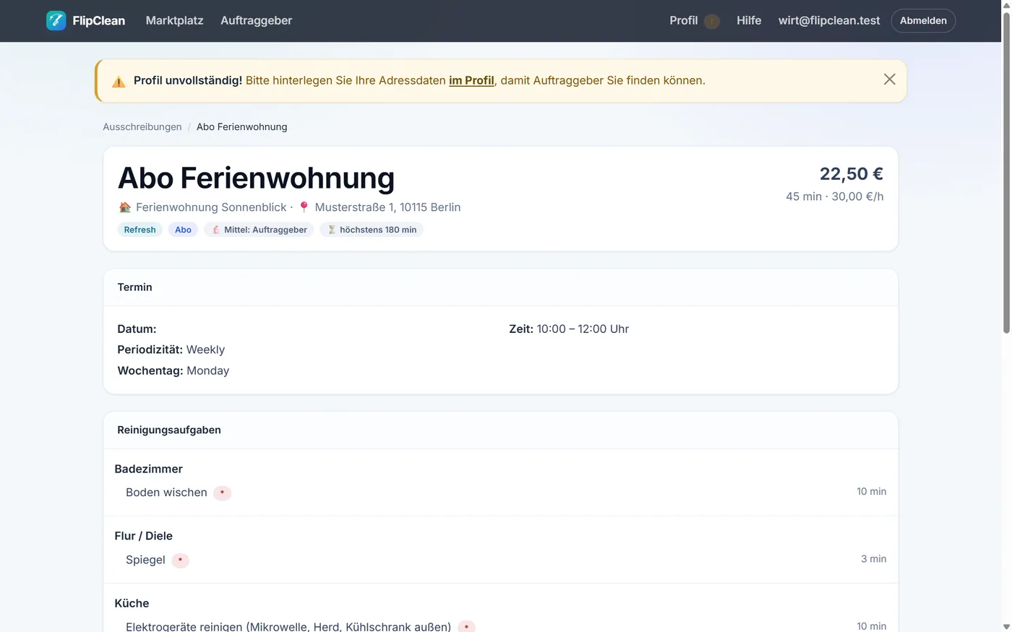Click the warning triangle in the banner
1012x632 pixels.
(x=119, y=82)
